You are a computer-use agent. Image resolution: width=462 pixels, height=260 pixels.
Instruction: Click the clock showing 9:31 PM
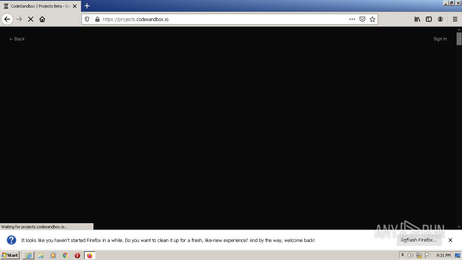click(444, 255)
